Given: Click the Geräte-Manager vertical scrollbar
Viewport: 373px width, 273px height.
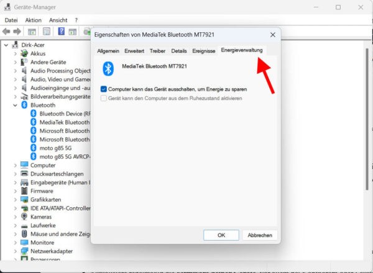Looking at the screenshot, I should pos(367,119).
